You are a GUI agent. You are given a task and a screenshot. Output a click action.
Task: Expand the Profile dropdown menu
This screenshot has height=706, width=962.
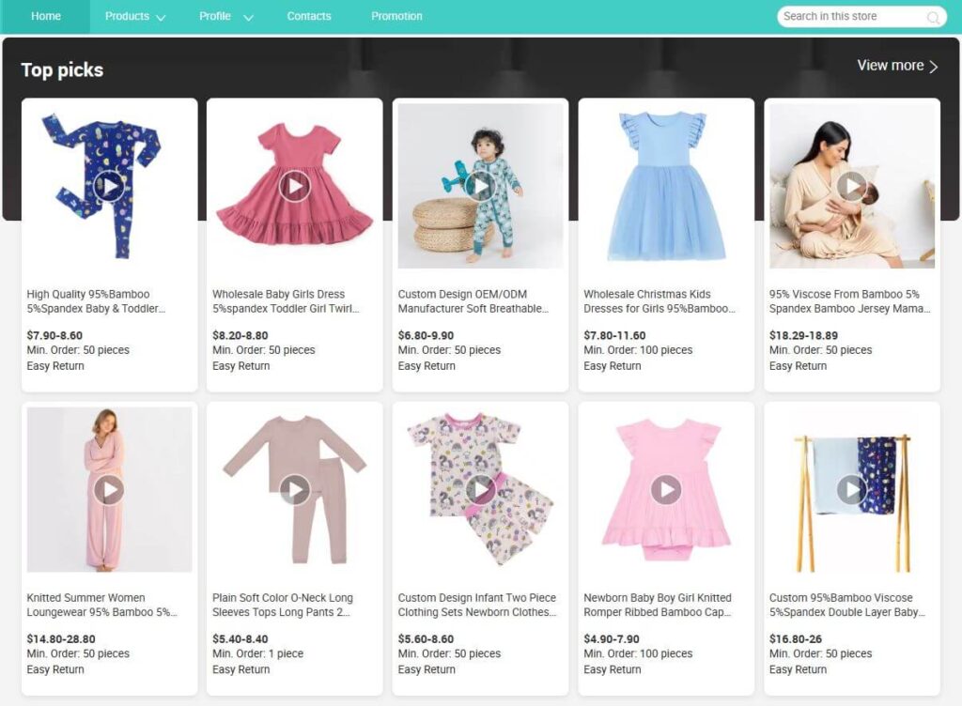[x=226, y=17]
